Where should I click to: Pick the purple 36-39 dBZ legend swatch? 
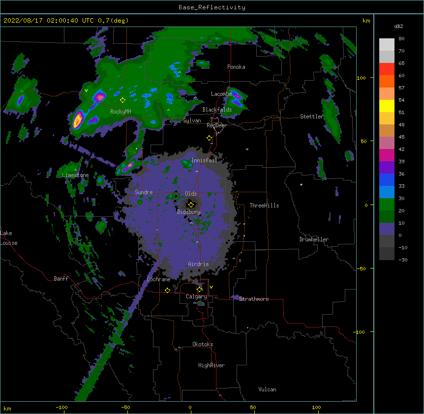click(387, 168)
